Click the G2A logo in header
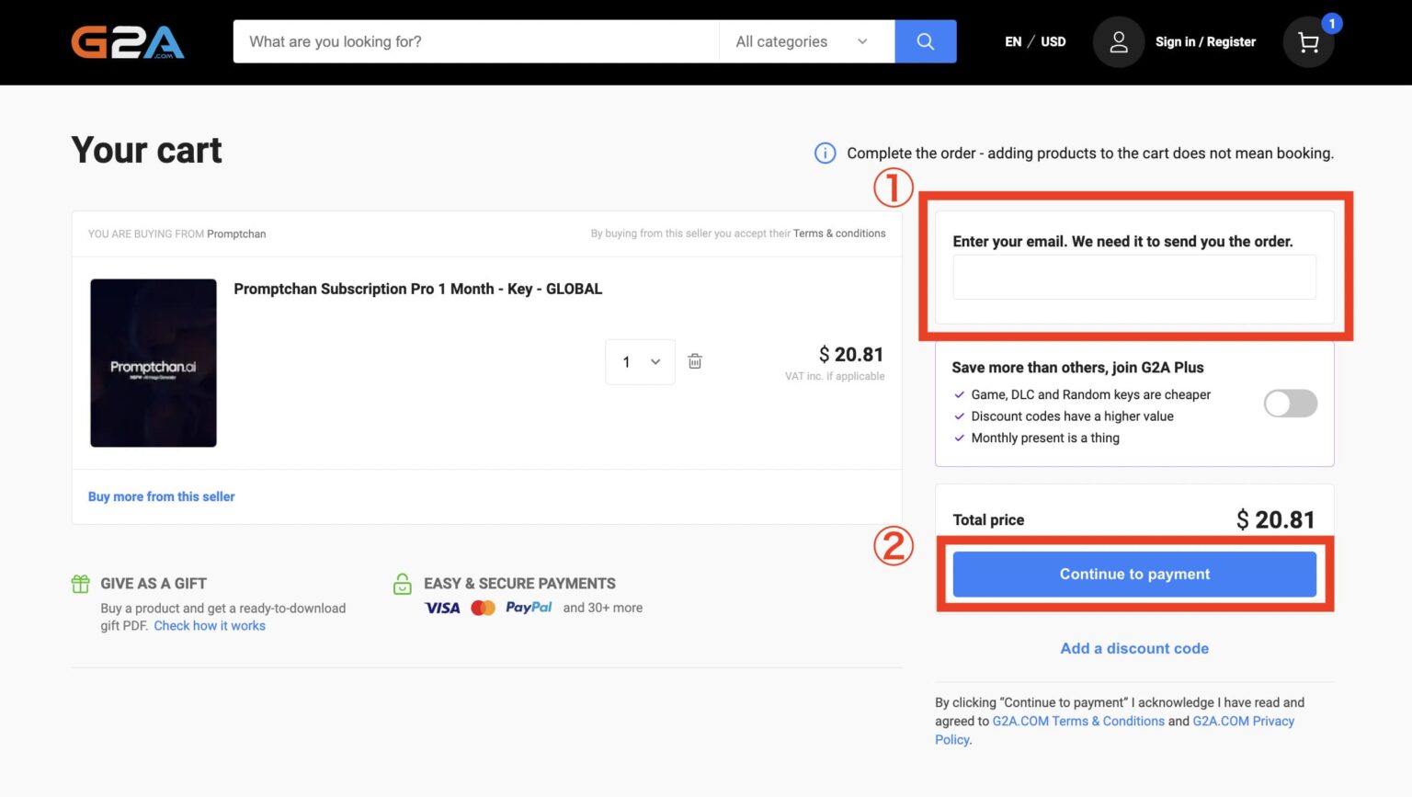 (x=128, y=42)
